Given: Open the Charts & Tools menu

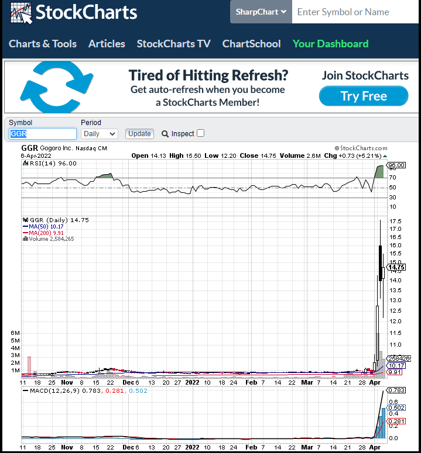Looking at the screenshot, I should (x=43, y=44).
